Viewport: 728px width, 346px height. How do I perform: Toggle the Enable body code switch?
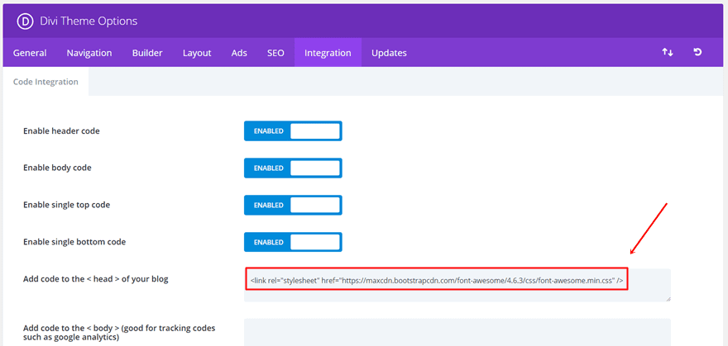point(293,168)
